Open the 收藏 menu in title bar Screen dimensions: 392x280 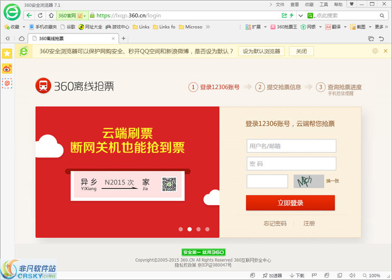coord(309,4)
